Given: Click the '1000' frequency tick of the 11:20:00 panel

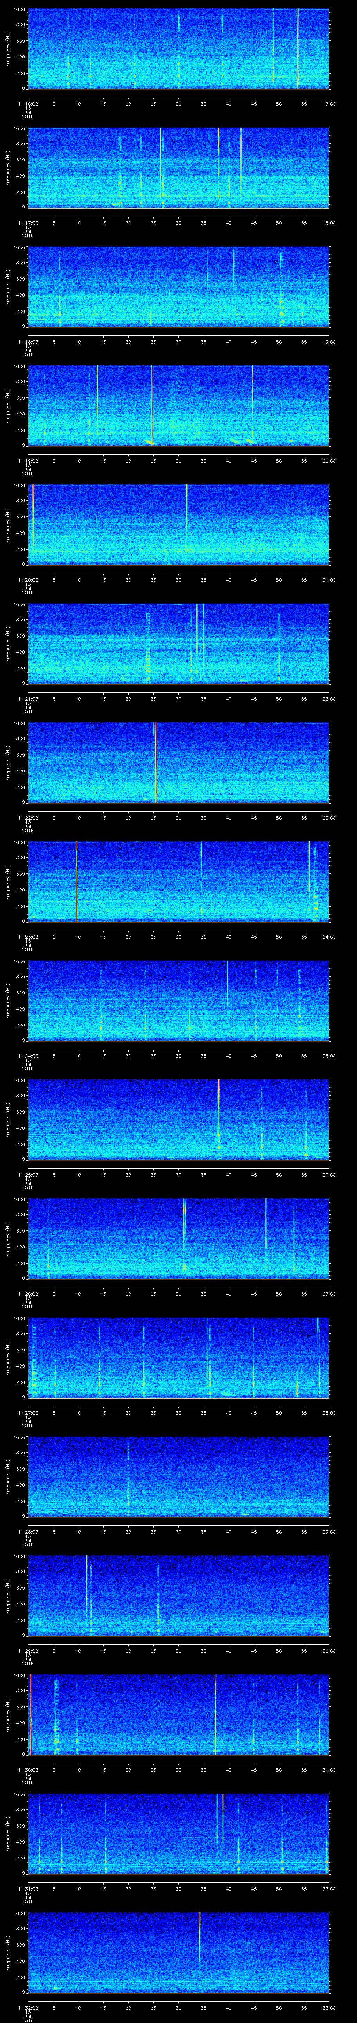Looking at the screenshot, I should [x=20, y=485].
